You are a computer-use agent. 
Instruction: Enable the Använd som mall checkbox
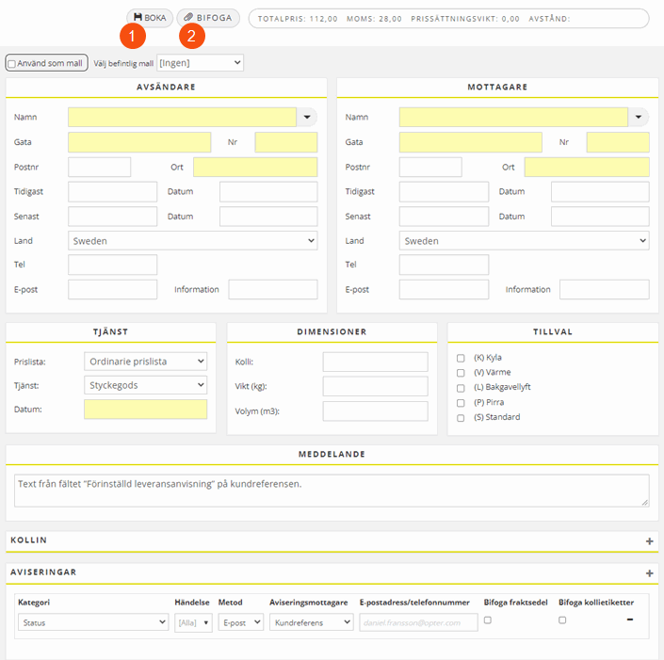pyautogui.click(x=11, y=64)
